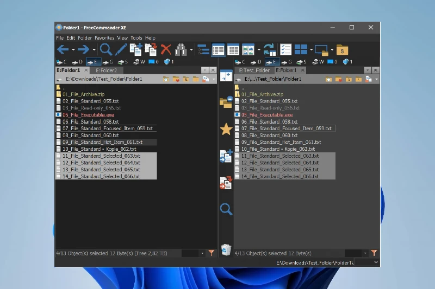435x289 pixels.
Task: Click the favorite folders heart icon in left address bar
Action: (176, 79)
